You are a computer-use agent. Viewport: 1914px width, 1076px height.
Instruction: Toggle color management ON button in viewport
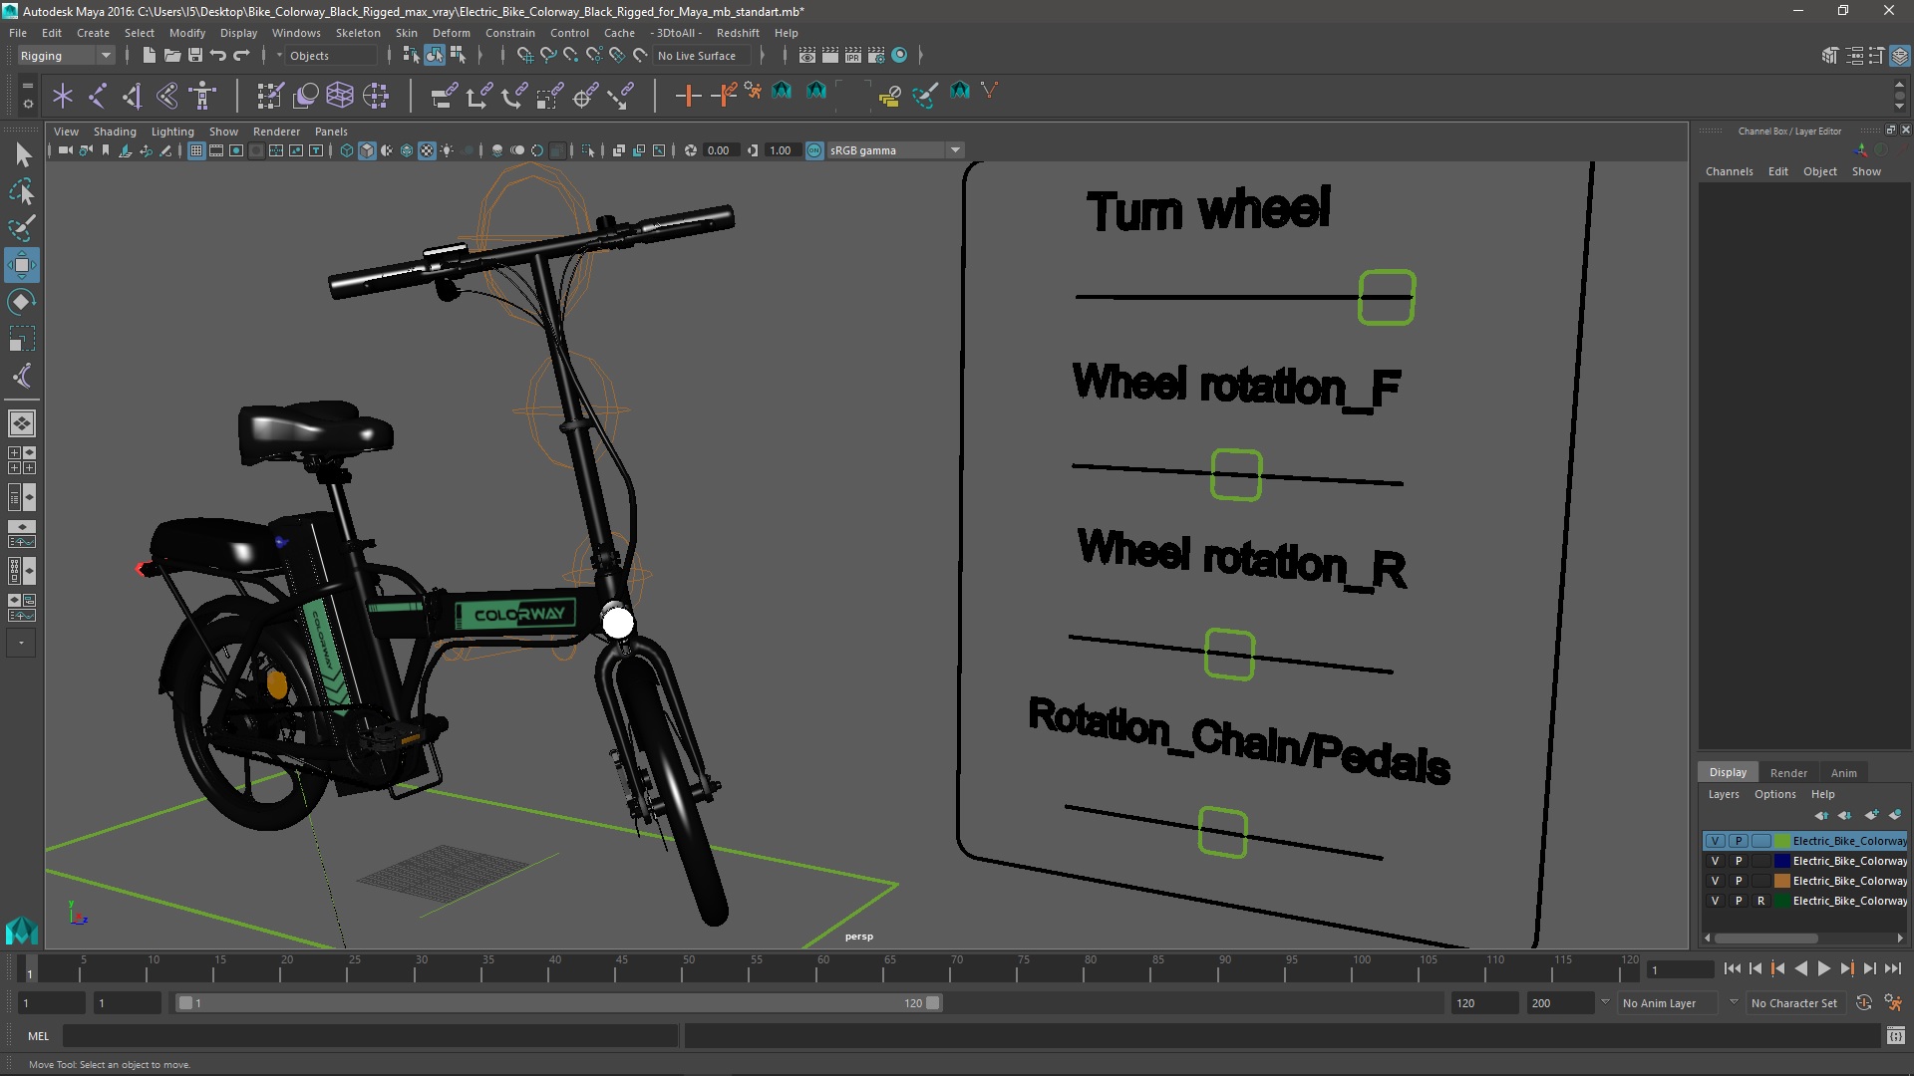tap(814, 150)
